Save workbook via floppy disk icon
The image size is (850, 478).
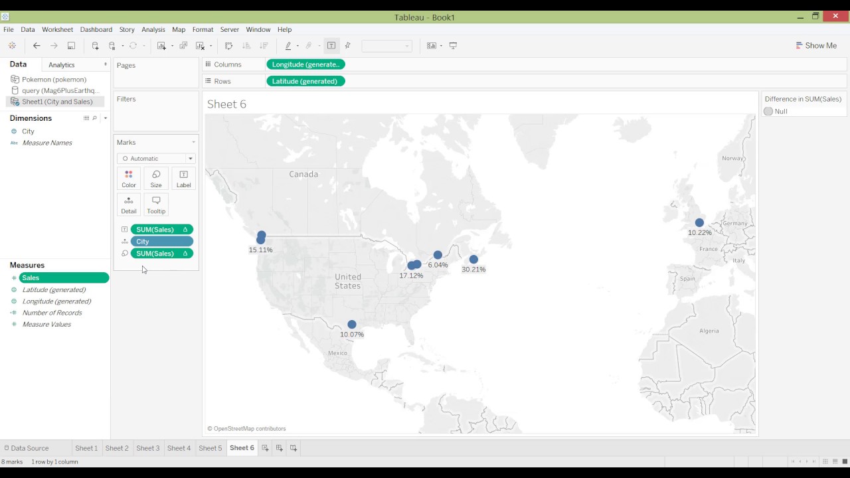pos(71,46)
